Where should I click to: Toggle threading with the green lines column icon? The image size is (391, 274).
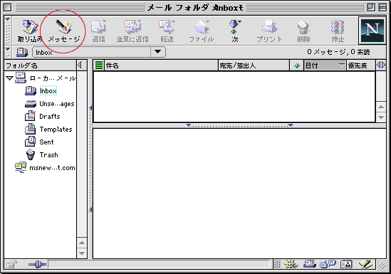99,65
